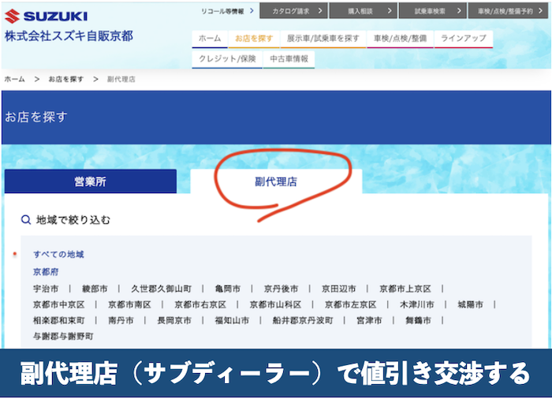Open the ホーム navigation tab
The width and height of the screenshot is (552, 399).
pos(210,39)
